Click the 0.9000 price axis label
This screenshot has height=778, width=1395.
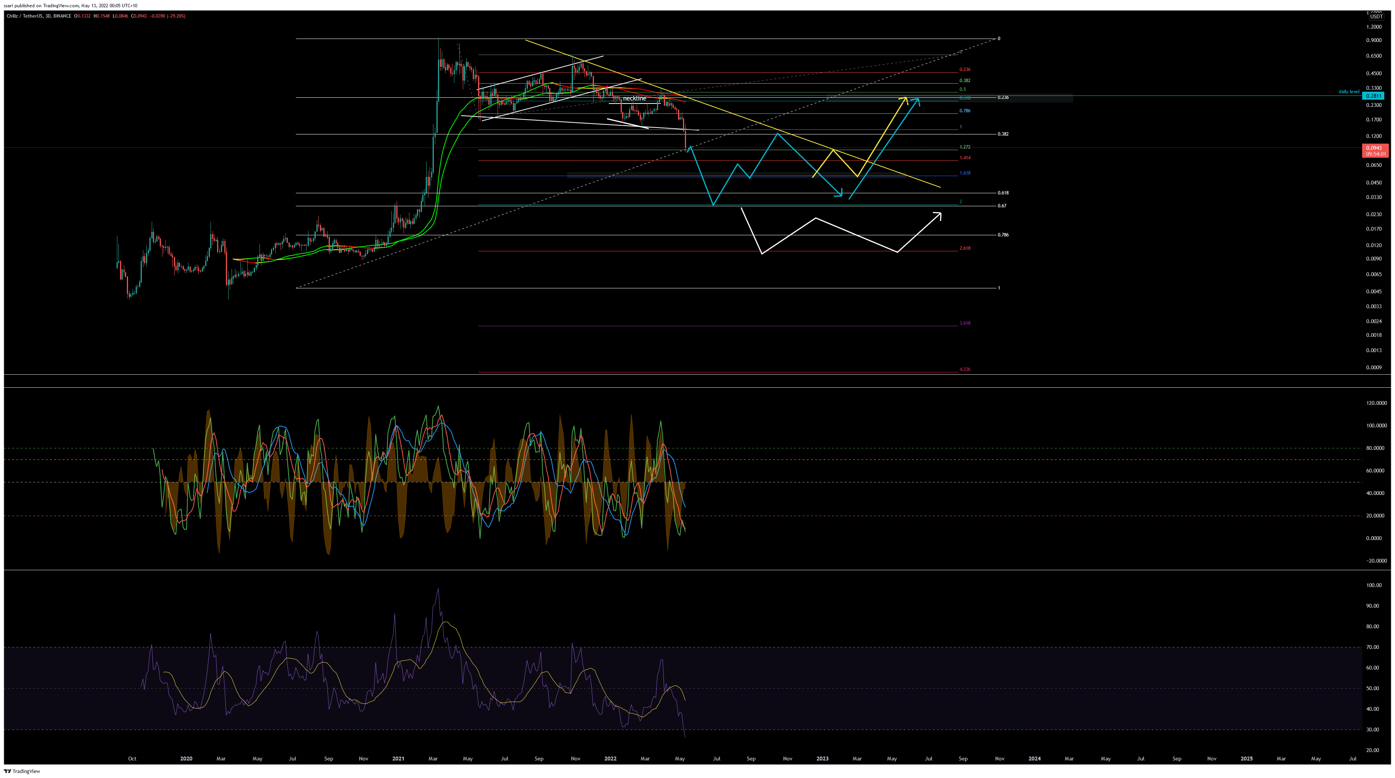[x=1374, y=40]
